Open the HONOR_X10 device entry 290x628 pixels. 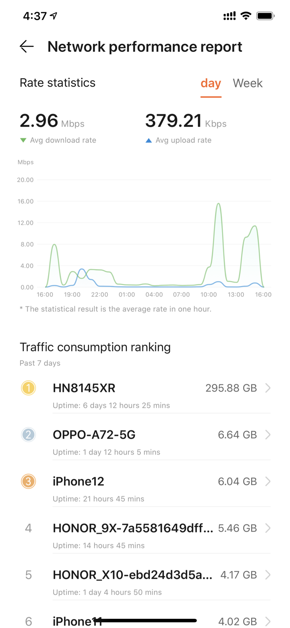(268, 574)
